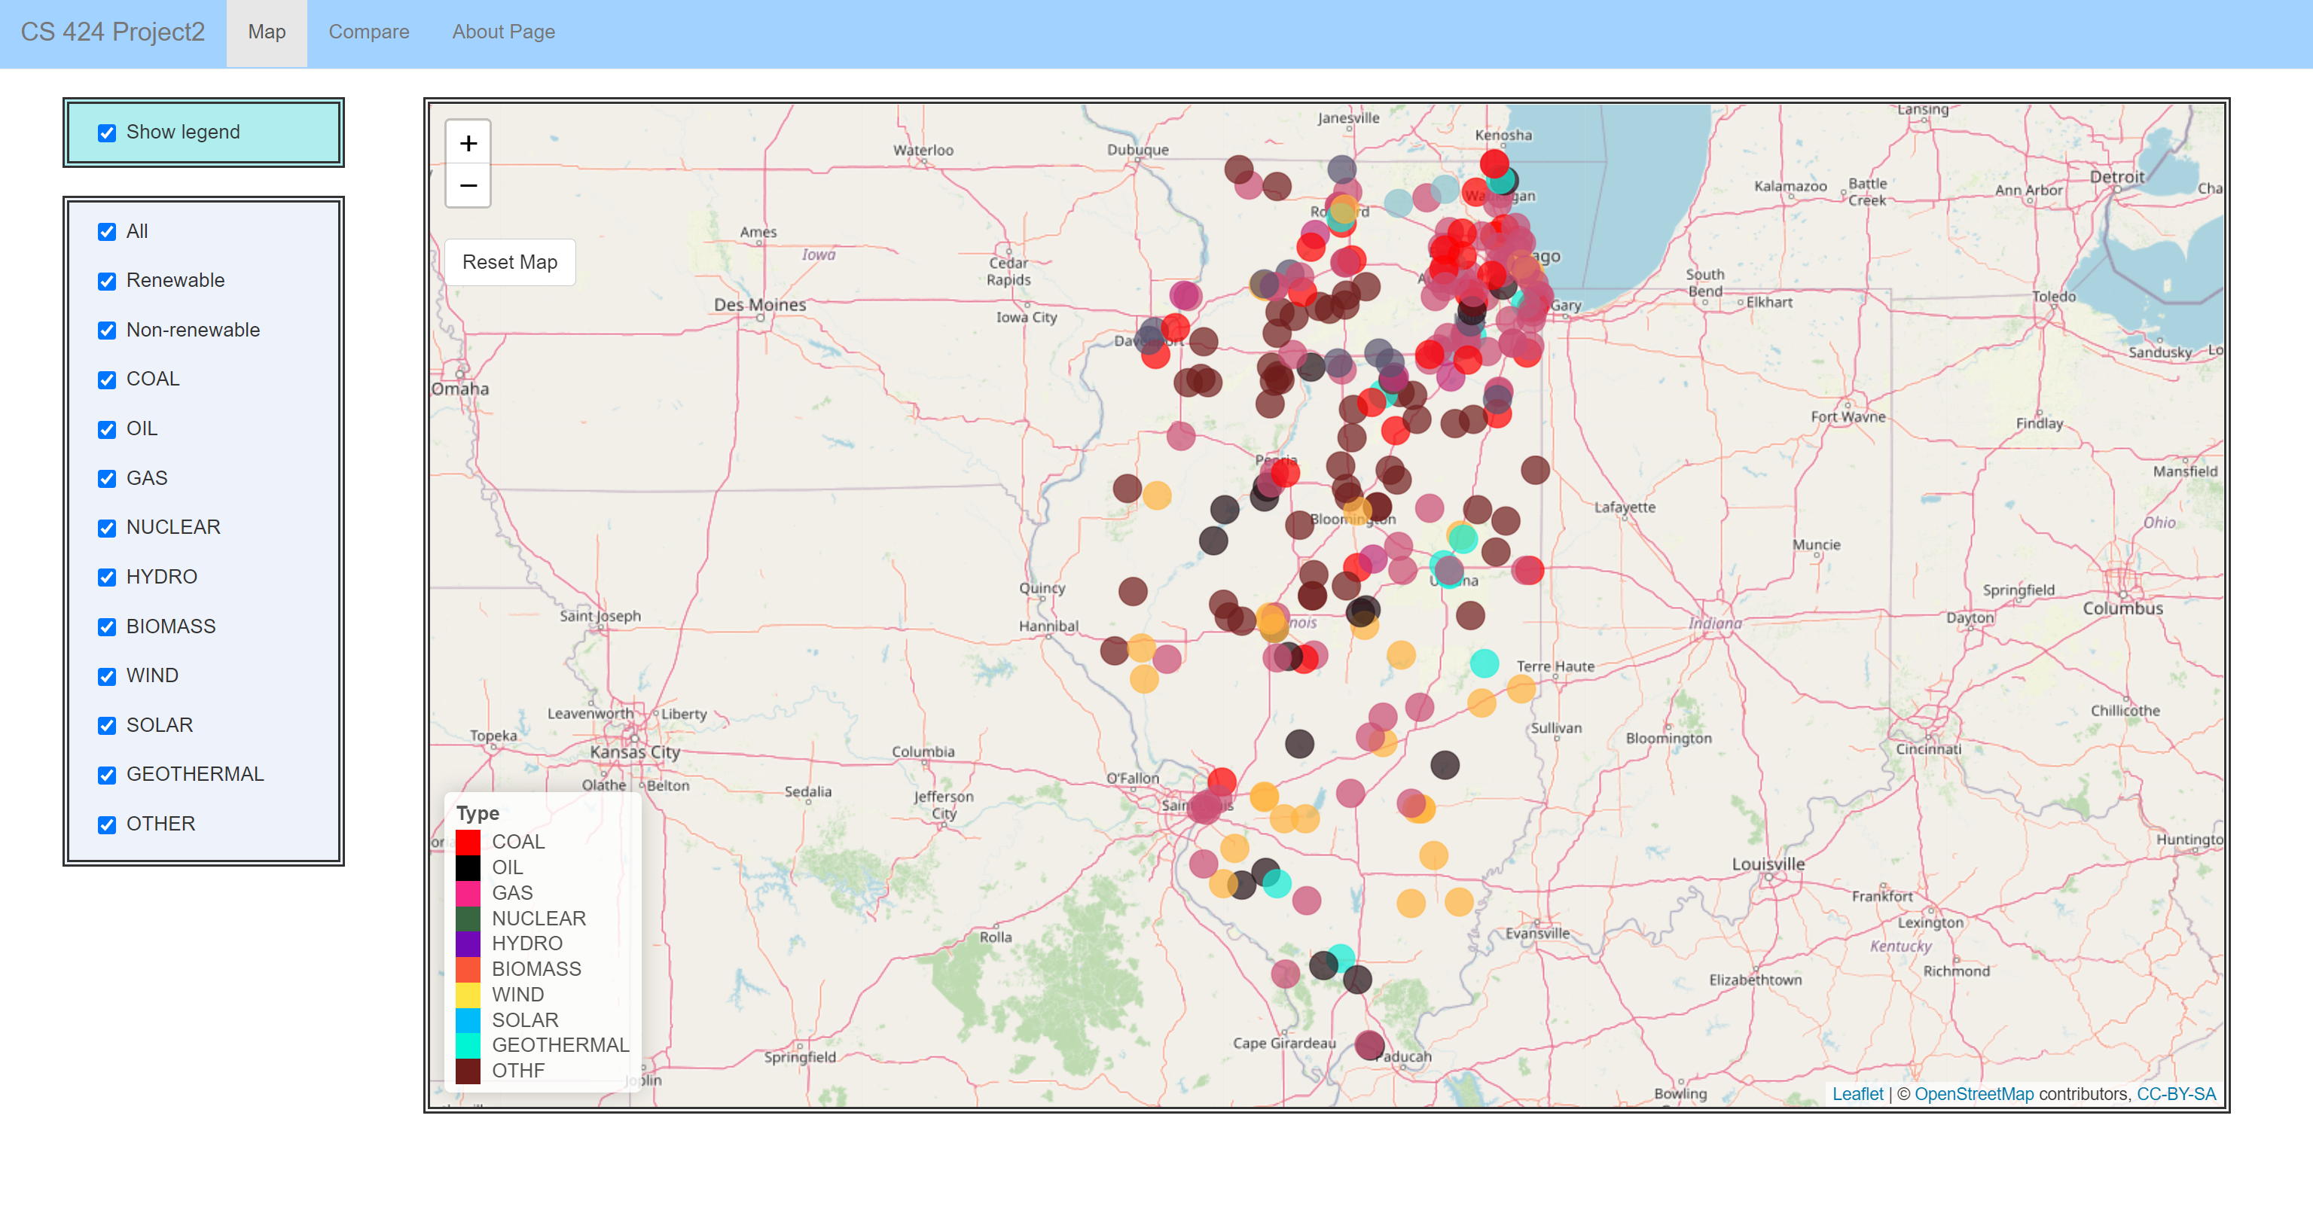
Task: Click the orange BIOMASS legend swatch
Action: click(468, 970)
